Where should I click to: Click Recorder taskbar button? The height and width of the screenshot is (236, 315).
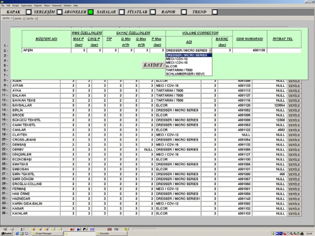click(111, 234)
